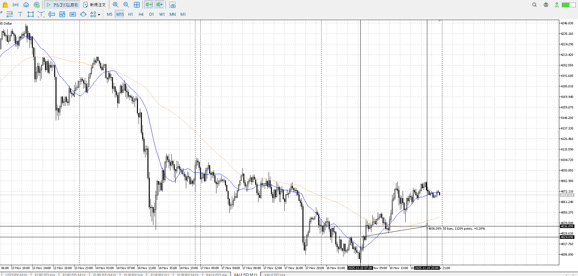Open the tile windows grid icon
This screenshot has height=276, width=578.
pyautogui.click(x=137, y=5)
